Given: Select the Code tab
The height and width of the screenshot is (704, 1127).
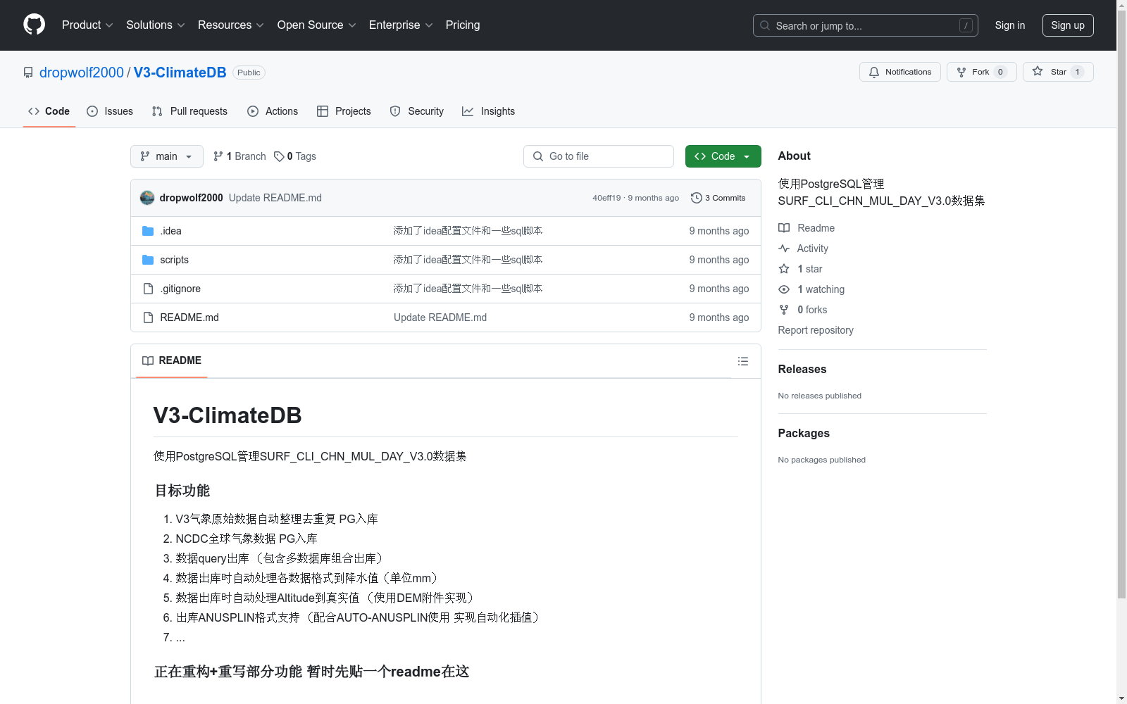Looking at the screenshot, I should [49, 111].
